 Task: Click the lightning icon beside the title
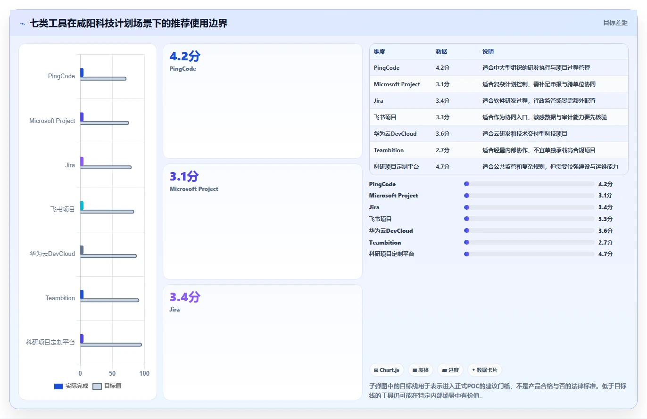click(x=22, y=23)
